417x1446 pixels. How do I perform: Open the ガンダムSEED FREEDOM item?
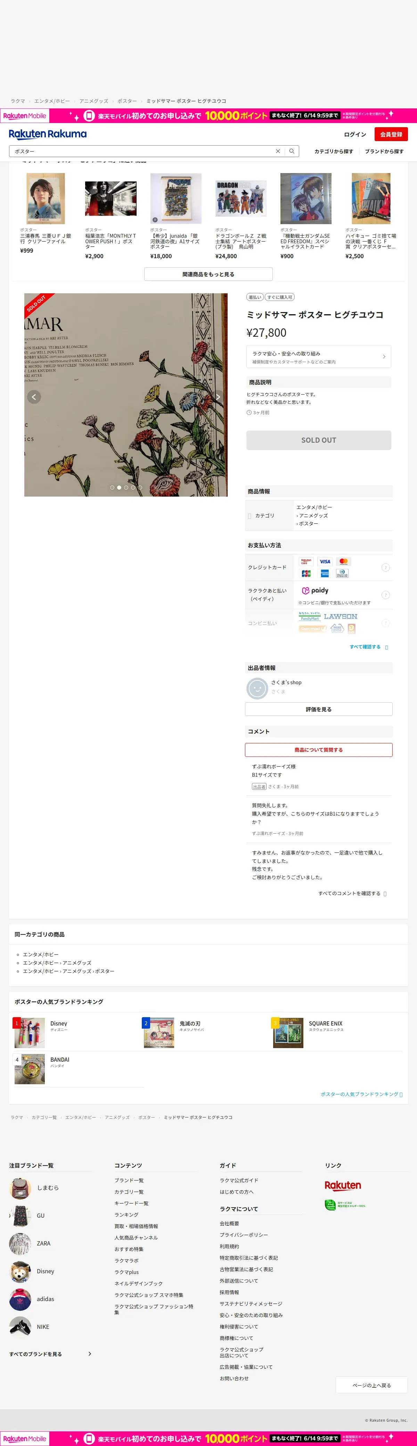(x=306, y=198)
